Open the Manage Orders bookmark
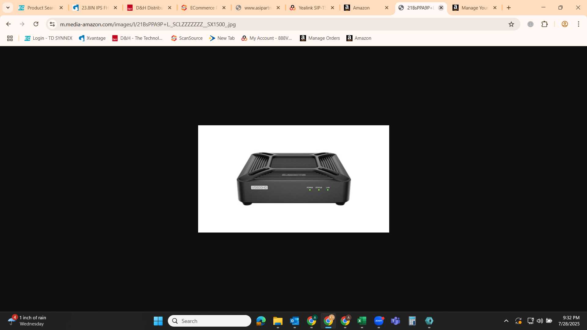The height and width of the screenshot is (330, 587). click(320, 38)
